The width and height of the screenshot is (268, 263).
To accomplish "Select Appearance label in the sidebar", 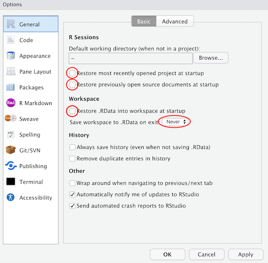I will tap(35, 56).
